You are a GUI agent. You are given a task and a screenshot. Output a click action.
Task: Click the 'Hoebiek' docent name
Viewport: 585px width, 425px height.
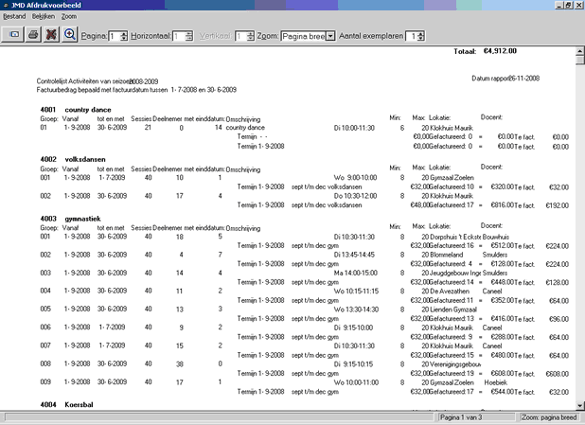click(496, 382)
